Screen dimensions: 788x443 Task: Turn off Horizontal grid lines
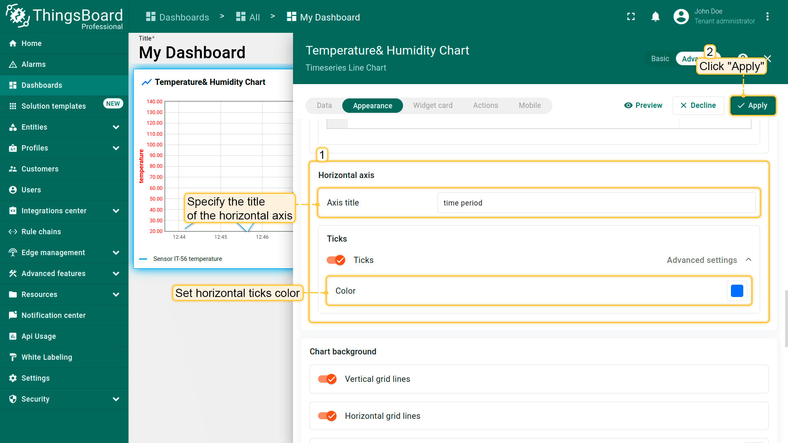coord(327,416)
